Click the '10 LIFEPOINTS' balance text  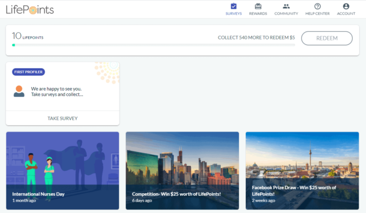[x=28, y=36]
